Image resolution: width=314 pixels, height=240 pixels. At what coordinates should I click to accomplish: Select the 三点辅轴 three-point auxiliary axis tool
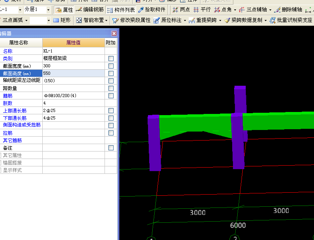pyautogui.click(x=253, y=10)
